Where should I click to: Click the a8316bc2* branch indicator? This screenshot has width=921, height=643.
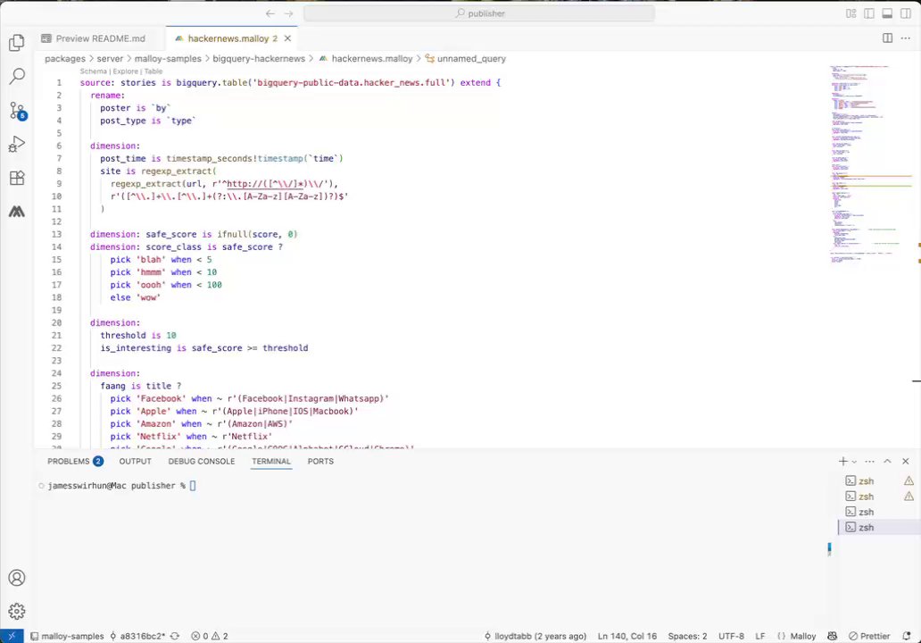[x=138, y=636]
